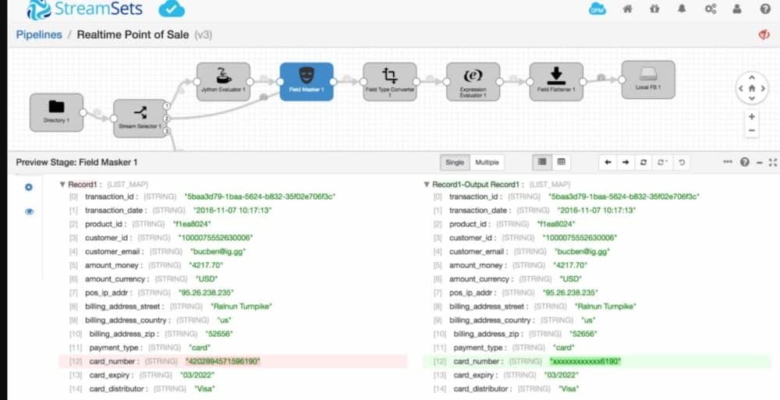Viewport: 780px width, 400px height.
Task: Open notifications bell icon
Action: pyautogui.click(x=681, y=9)
